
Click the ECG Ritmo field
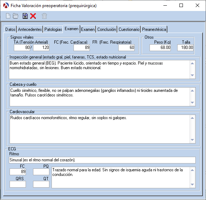(102, 160)
